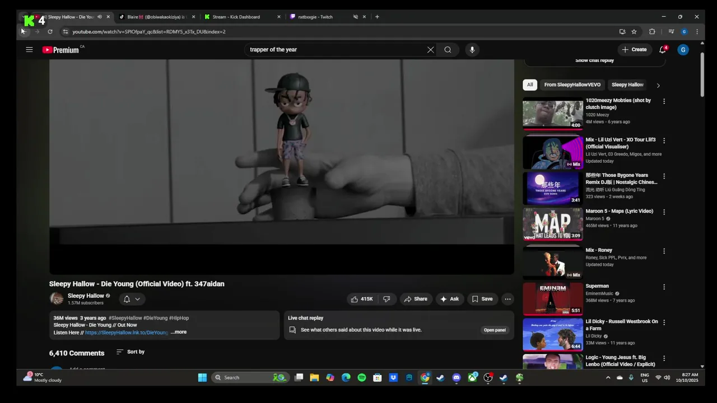This screenshot has width=717, height=403.
Task: Open the Eminem Superman video title
Action: pos(597,286)
